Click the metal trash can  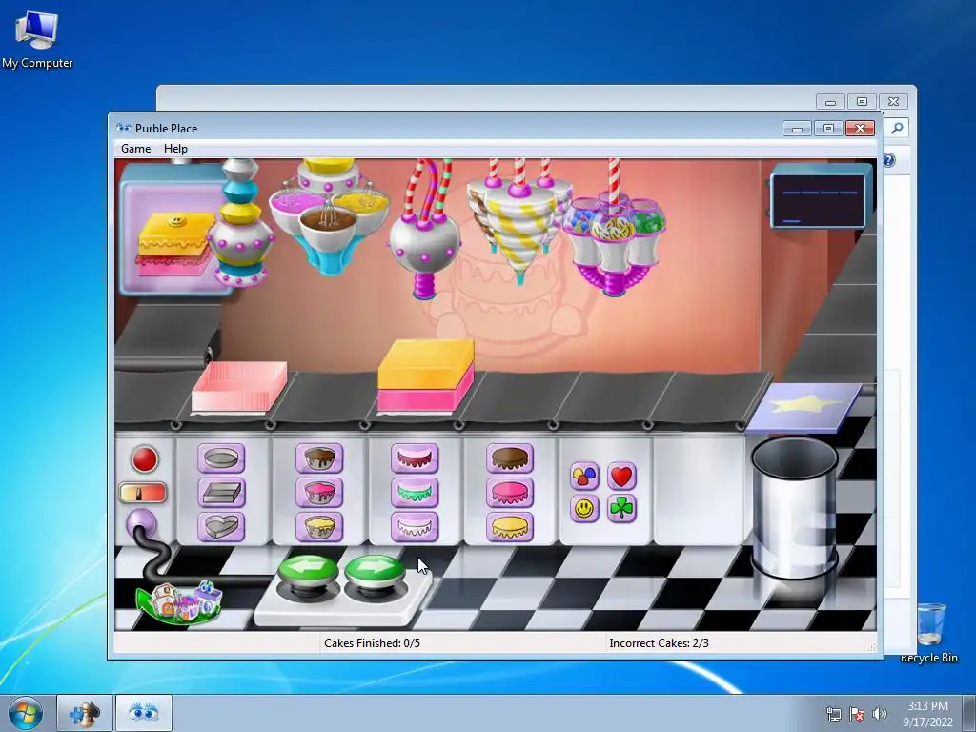coord(795,507)
